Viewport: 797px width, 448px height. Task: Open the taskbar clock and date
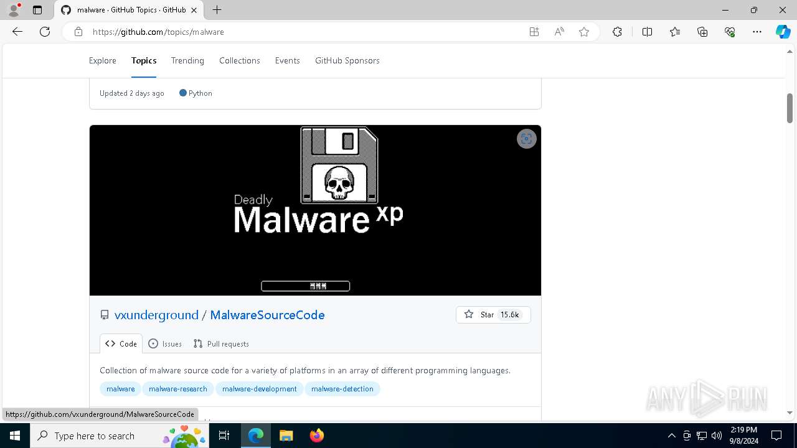click(744, 436)
